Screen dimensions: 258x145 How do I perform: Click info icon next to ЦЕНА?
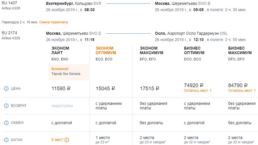(6, 89)
